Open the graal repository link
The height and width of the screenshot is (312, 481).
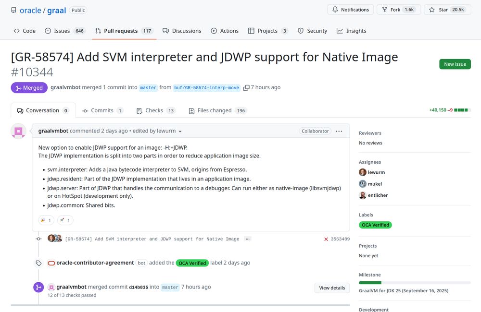[56, 11]
